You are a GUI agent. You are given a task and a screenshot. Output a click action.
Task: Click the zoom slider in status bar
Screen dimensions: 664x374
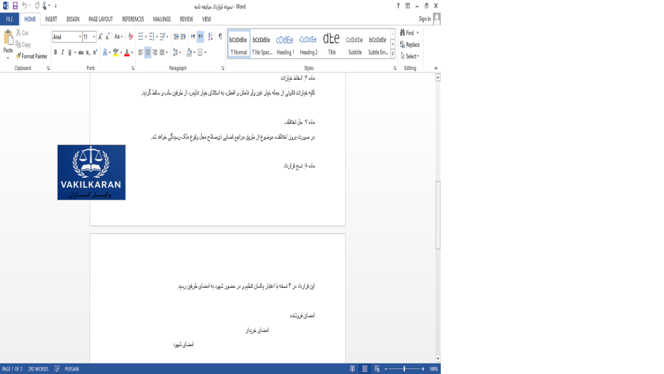(x=404, y=369)
